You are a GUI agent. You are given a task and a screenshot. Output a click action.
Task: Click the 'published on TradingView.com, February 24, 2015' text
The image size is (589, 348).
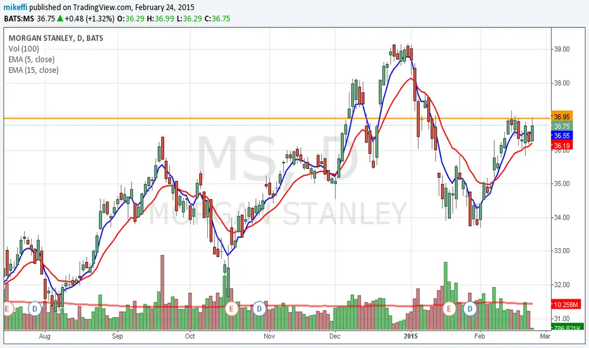112,7
